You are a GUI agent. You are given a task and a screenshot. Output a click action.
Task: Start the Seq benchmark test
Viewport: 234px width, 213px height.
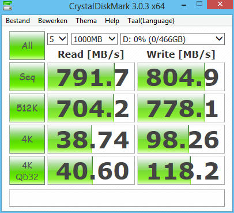tap(27, 77)
